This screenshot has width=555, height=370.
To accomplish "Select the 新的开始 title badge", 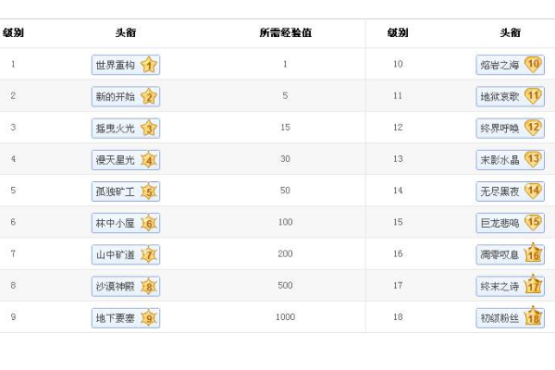I will (116, 96).
